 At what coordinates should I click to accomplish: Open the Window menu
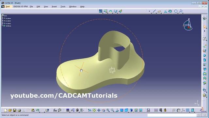72,7
